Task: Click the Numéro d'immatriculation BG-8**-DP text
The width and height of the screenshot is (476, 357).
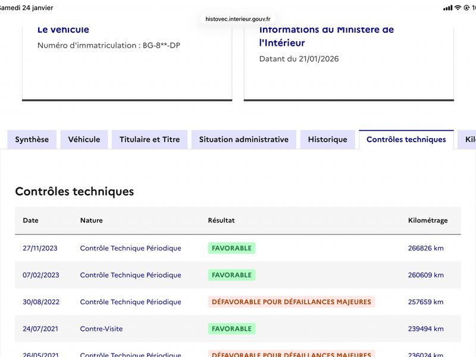Action: (109, 46)
